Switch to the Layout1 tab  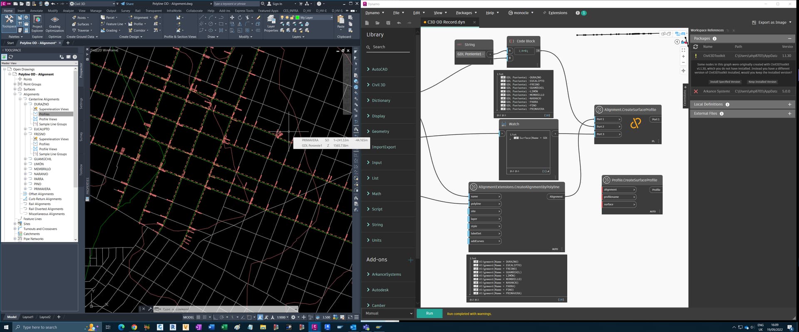(28, 317)
